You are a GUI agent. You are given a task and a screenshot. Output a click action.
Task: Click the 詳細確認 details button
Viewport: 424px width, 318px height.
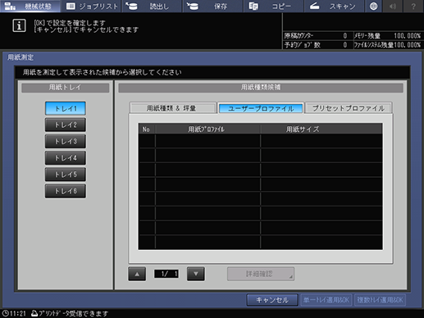pyautogui.click(x=261, y=274)
